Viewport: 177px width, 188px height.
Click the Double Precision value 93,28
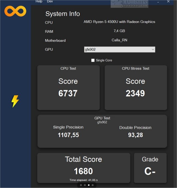[135, 135]
